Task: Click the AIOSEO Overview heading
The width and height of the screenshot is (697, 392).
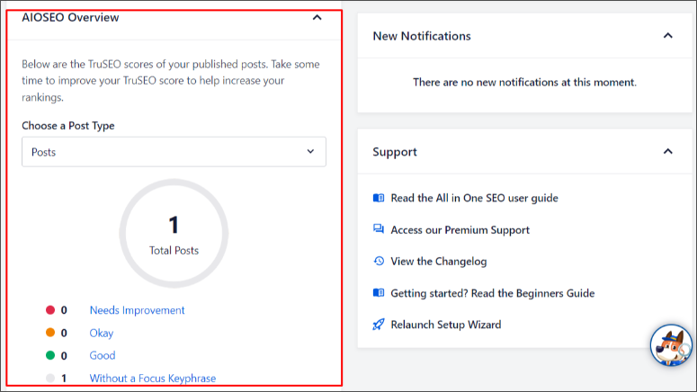Action: coord(70,17)
